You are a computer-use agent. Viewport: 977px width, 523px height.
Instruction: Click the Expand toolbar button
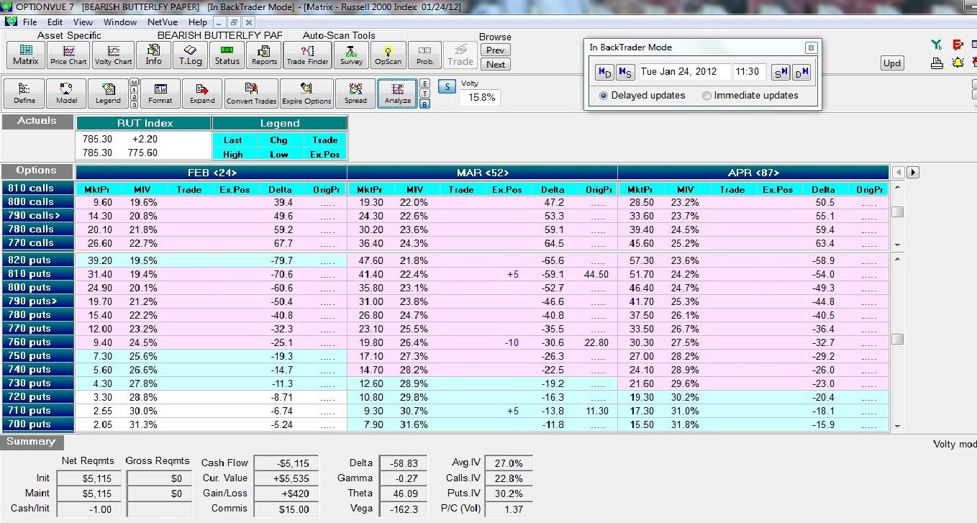(x=201, y=93)
